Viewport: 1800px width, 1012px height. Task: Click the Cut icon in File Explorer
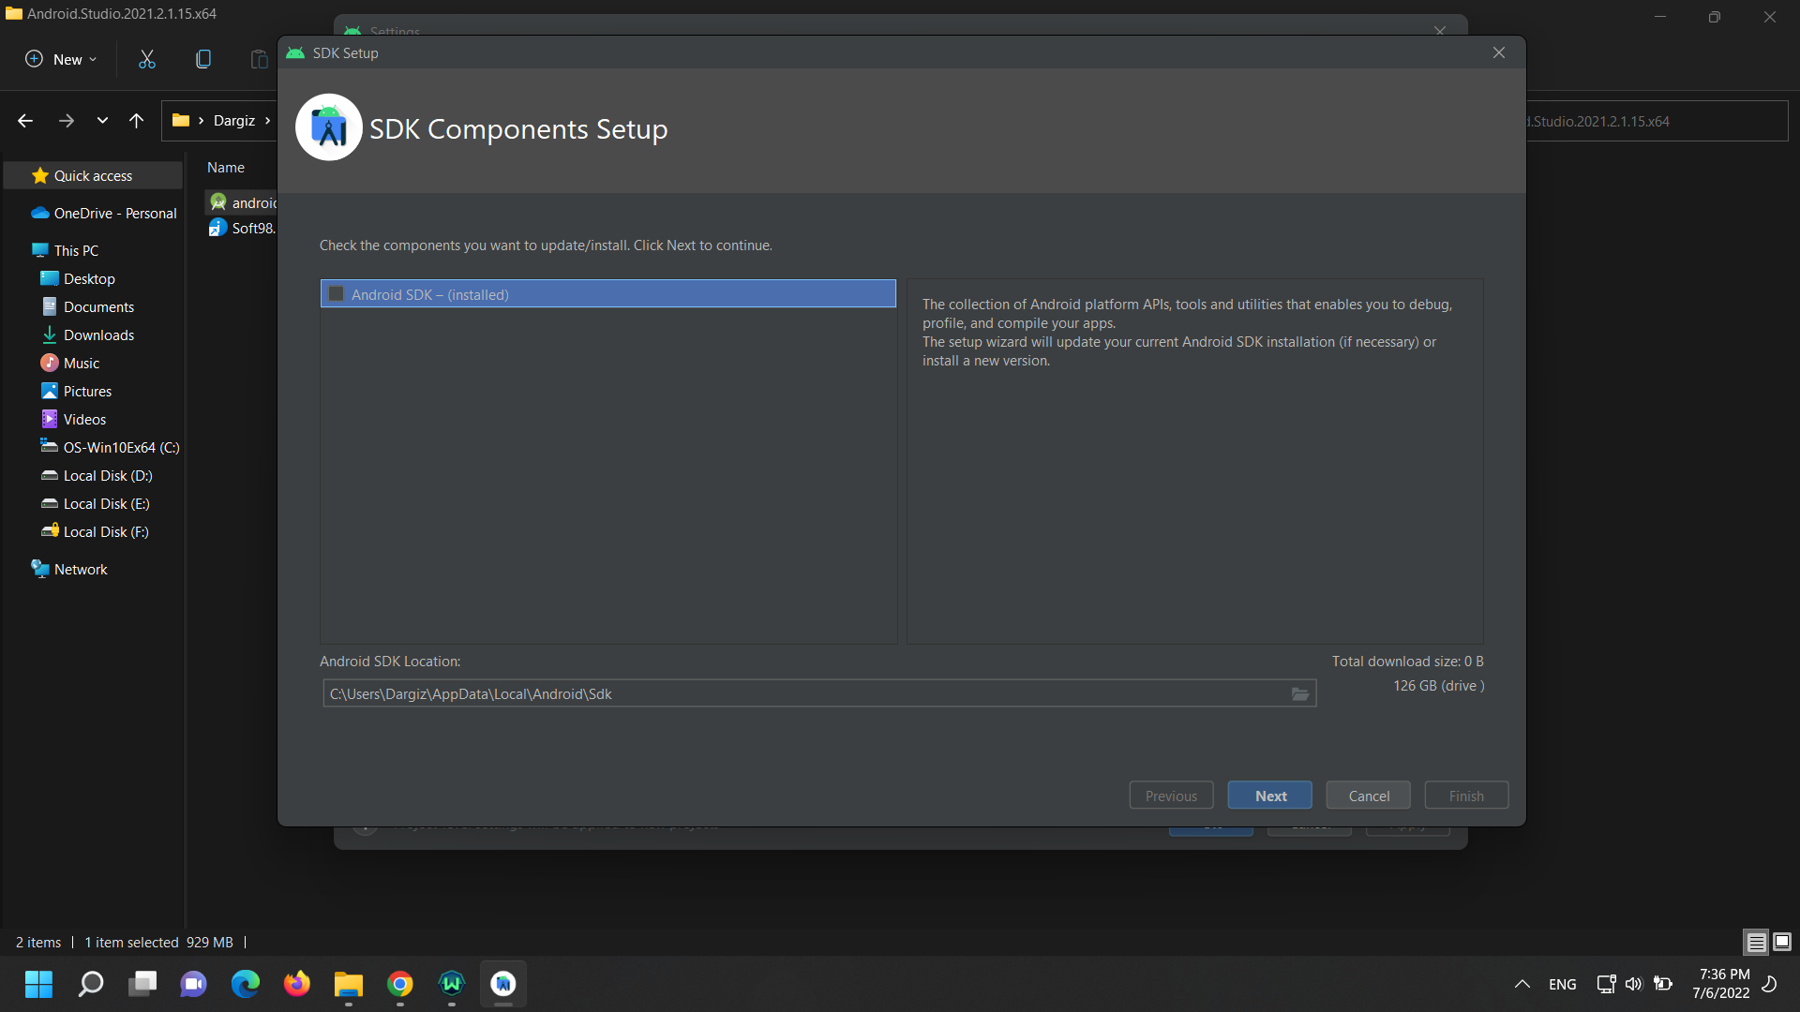(x=147, y=59)
